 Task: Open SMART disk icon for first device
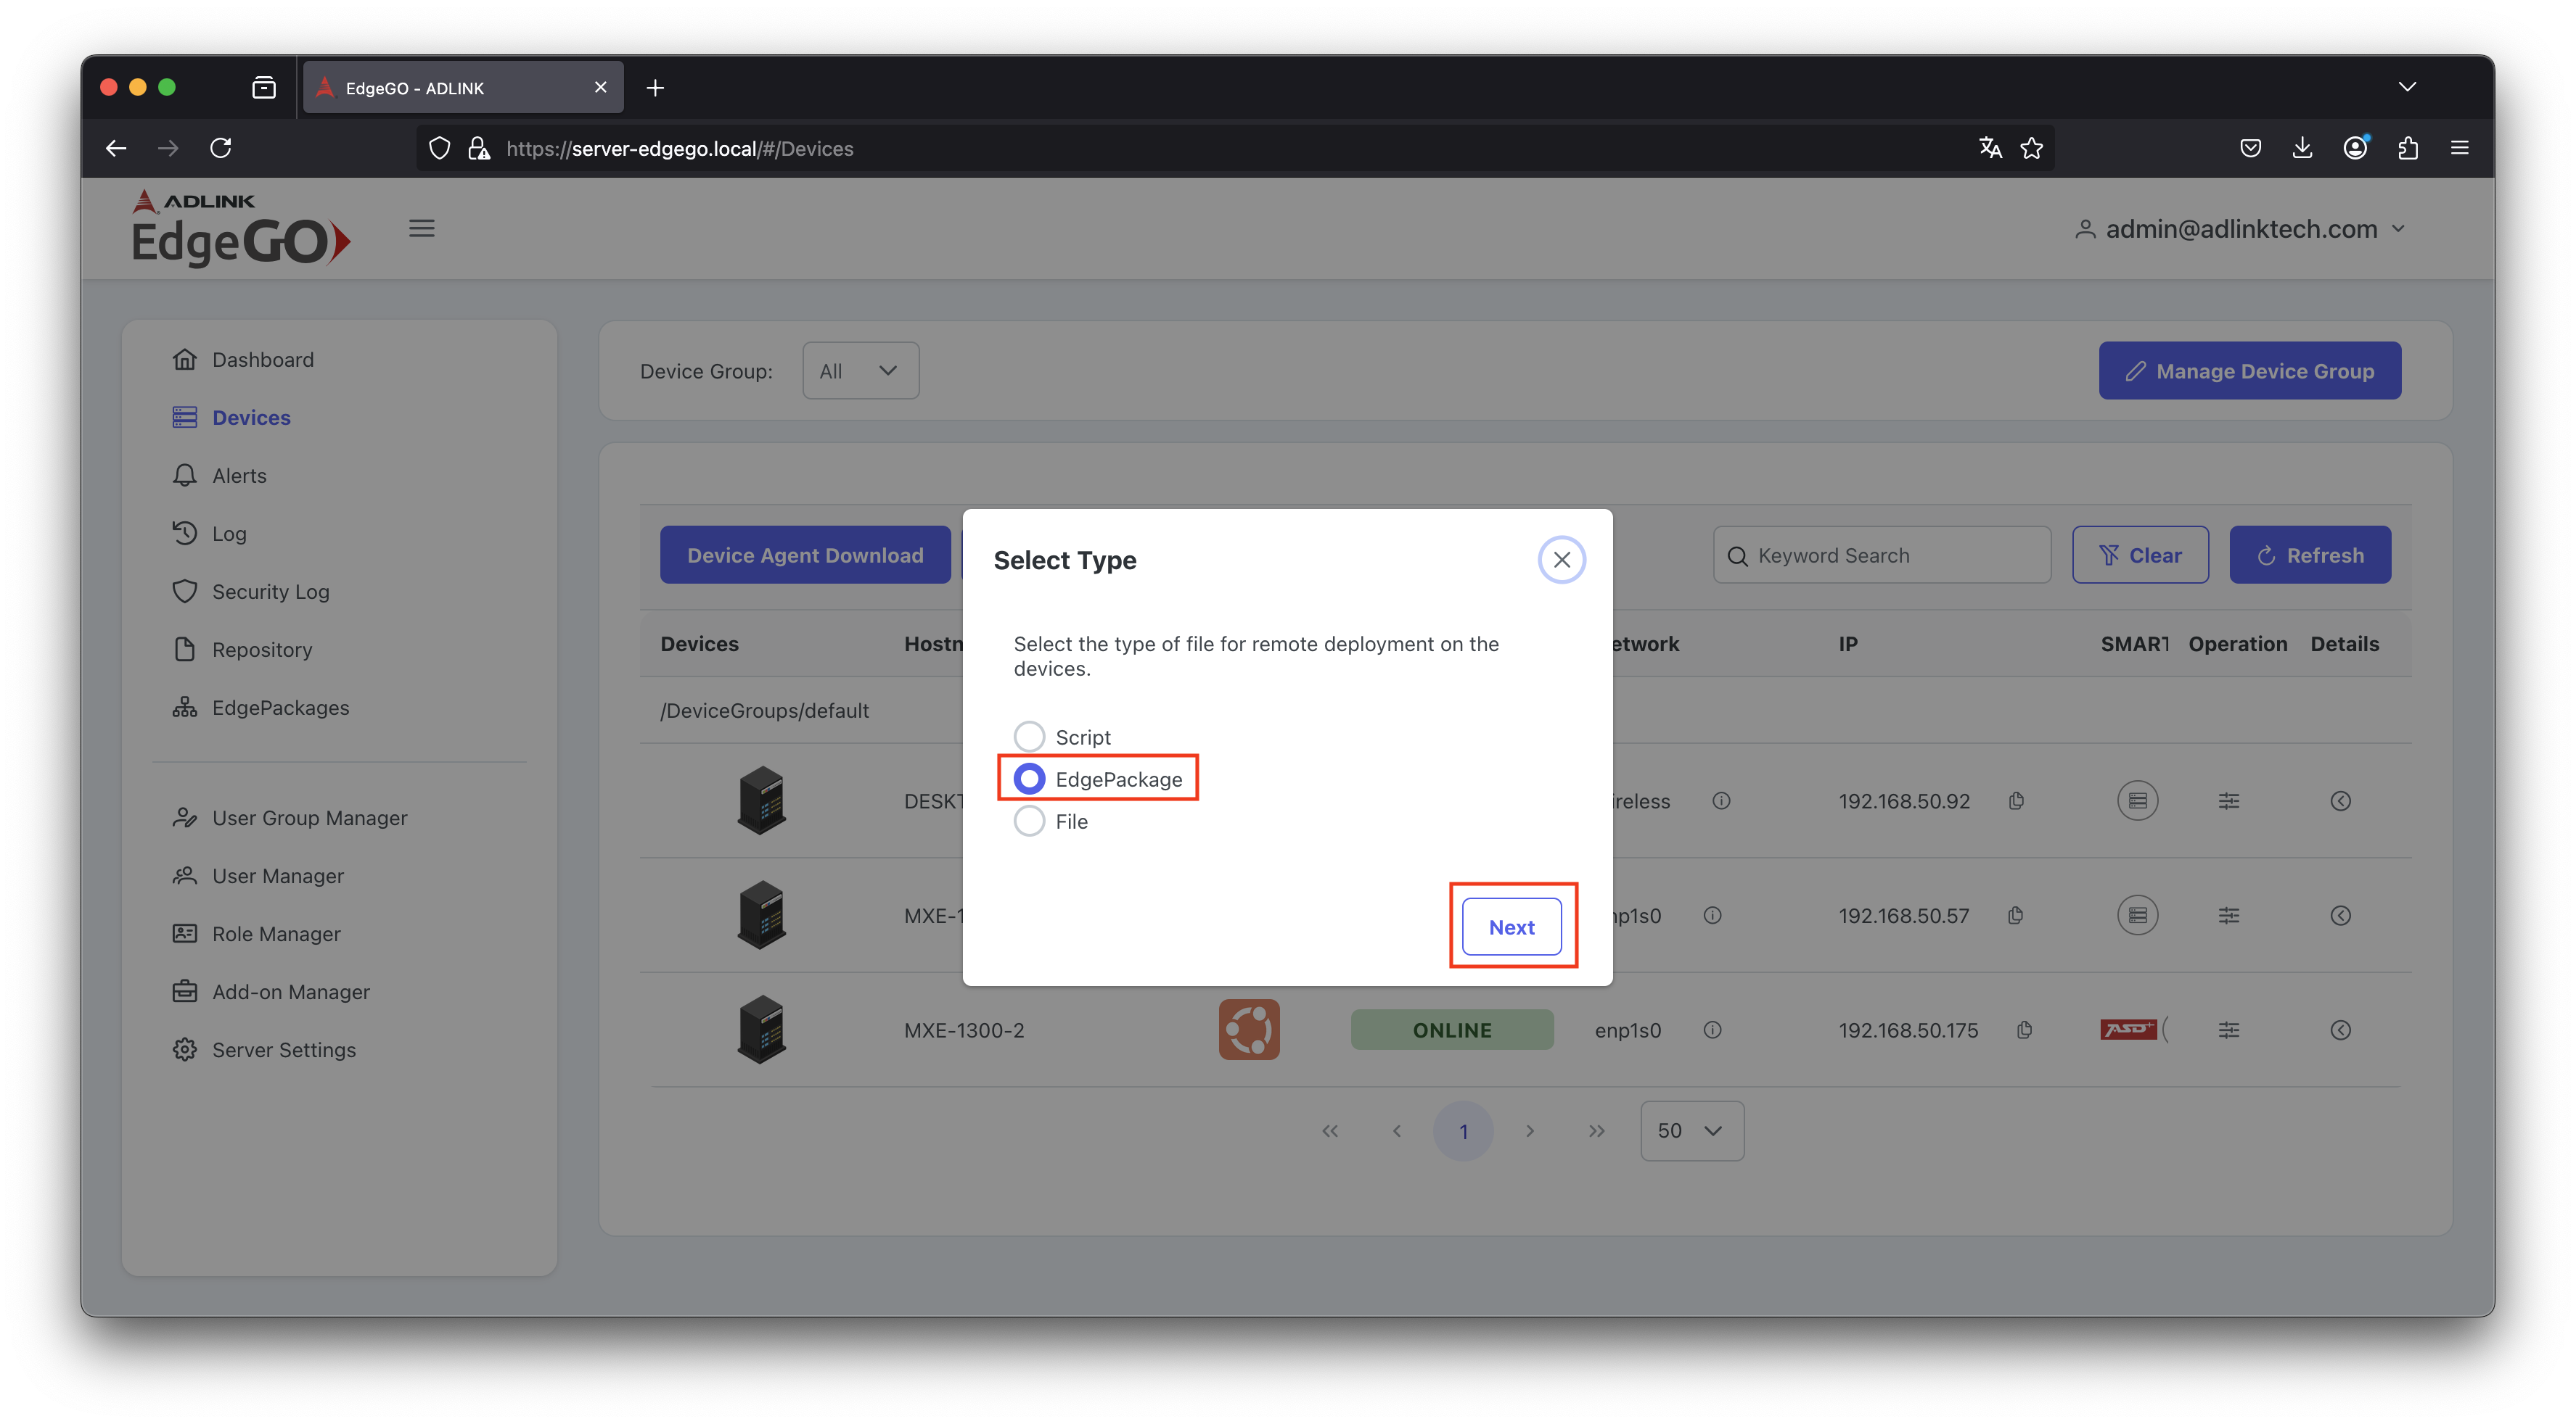[2137, 800]
